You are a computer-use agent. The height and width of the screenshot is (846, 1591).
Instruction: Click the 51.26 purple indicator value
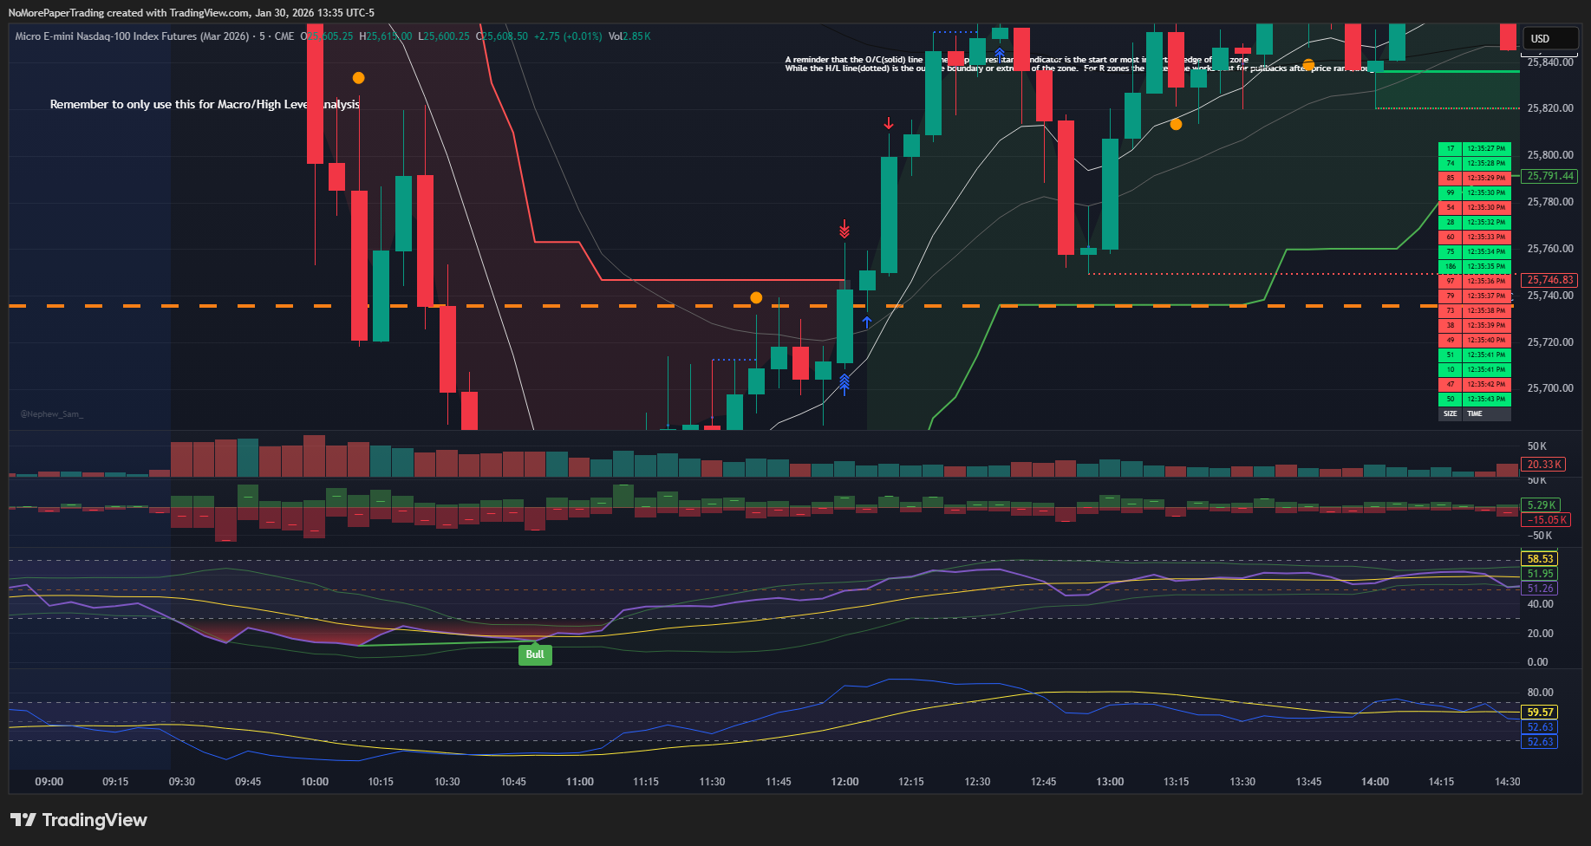[x=1540, y=589]
